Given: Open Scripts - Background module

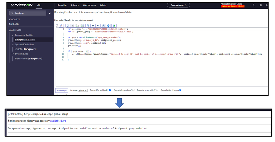Looking at the screenshot, I should tap(26, 49).
